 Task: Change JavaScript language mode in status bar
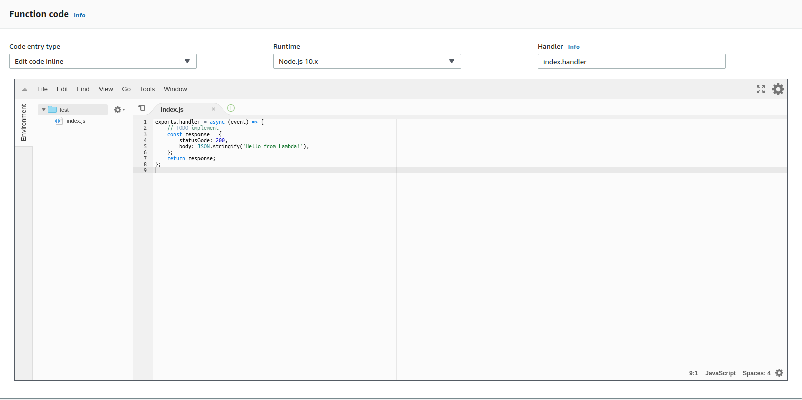point(720,373)
